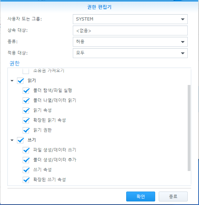
Task: Uncheck the 읽기 속성 checkbox
Action: pyautogui.click(x=26, y=110)
